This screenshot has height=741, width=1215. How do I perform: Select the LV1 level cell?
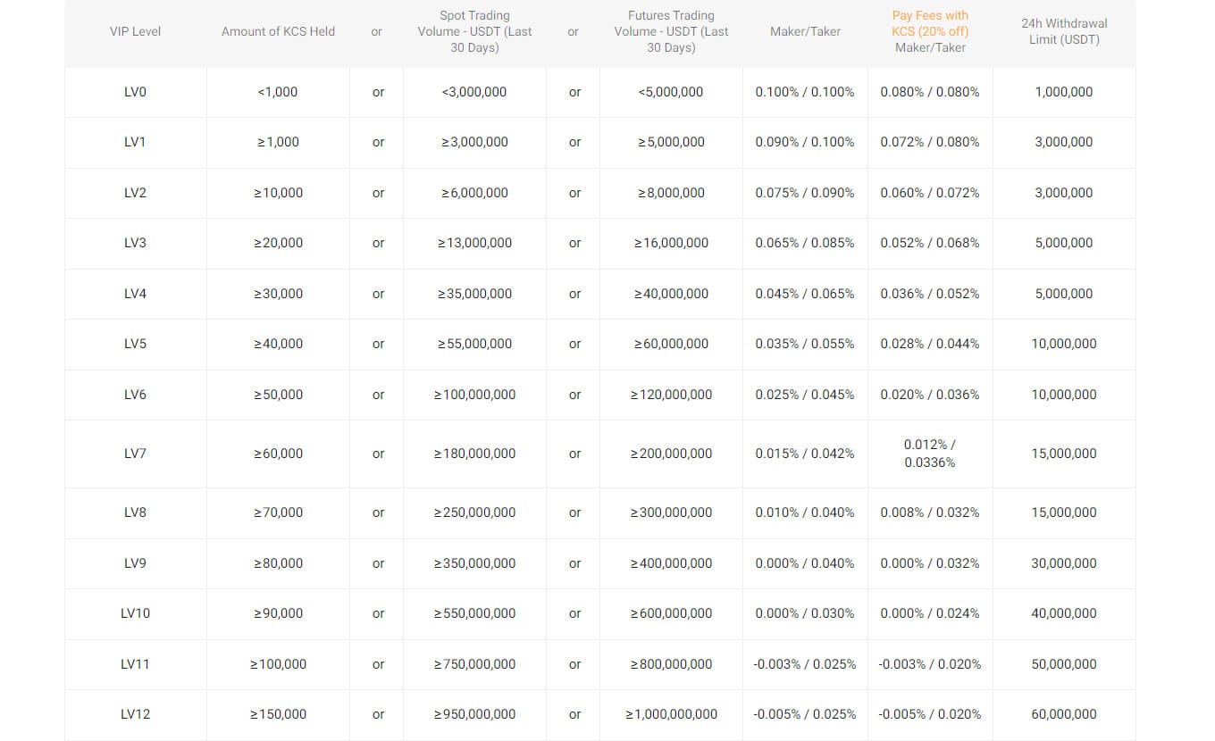135,142
